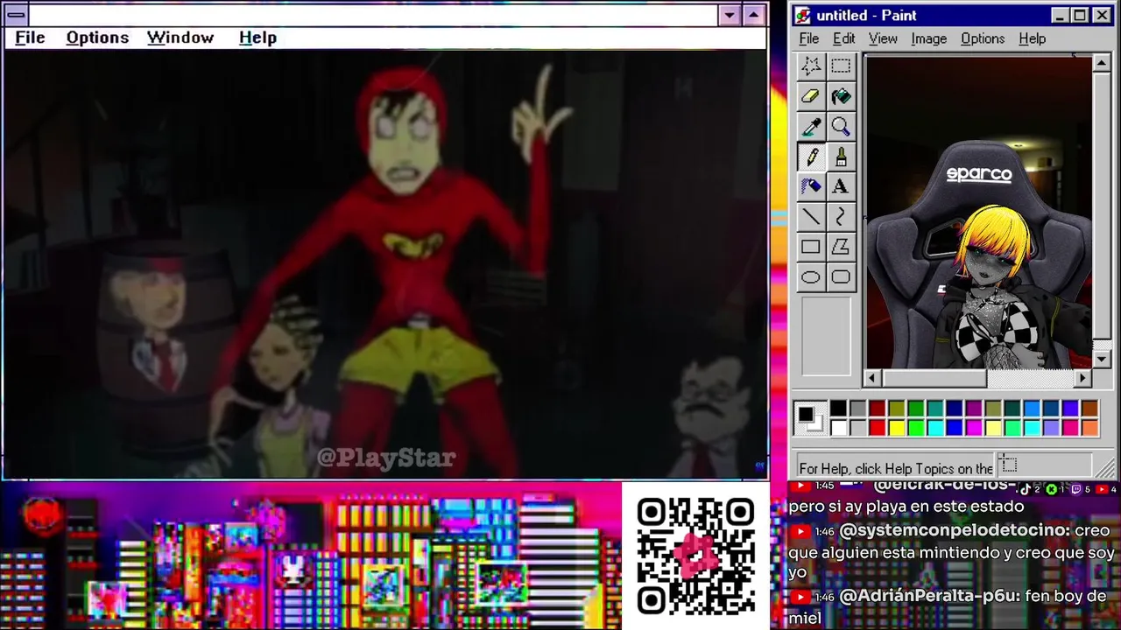Click YouTube icon beside systemconpelodetocino's message
The height and width of the screenshot is (630, 1121).
pyautogui.click(x=800, y=531)
